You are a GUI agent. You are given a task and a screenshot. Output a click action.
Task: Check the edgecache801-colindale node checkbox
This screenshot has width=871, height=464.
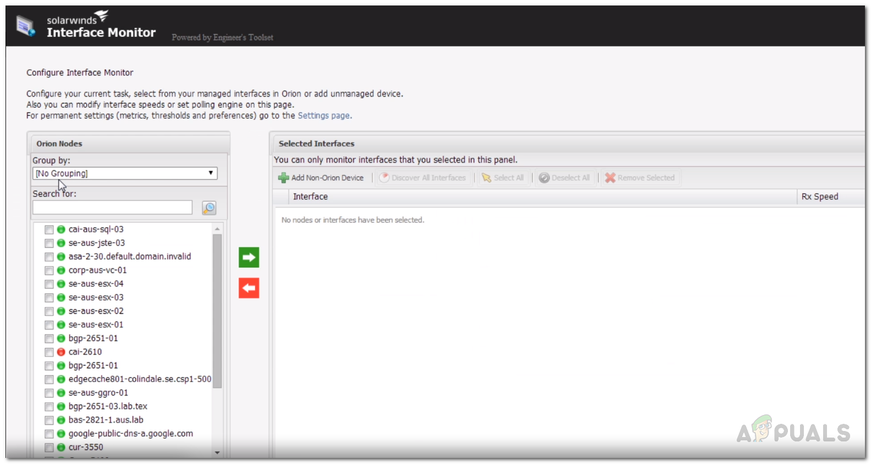(x=49, y=379)
